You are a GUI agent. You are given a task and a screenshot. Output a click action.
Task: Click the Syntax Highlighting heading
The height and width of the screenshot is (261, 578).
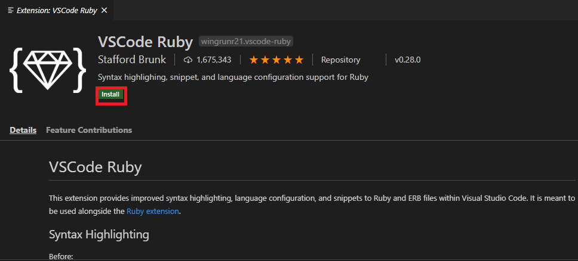coord(99,234)
